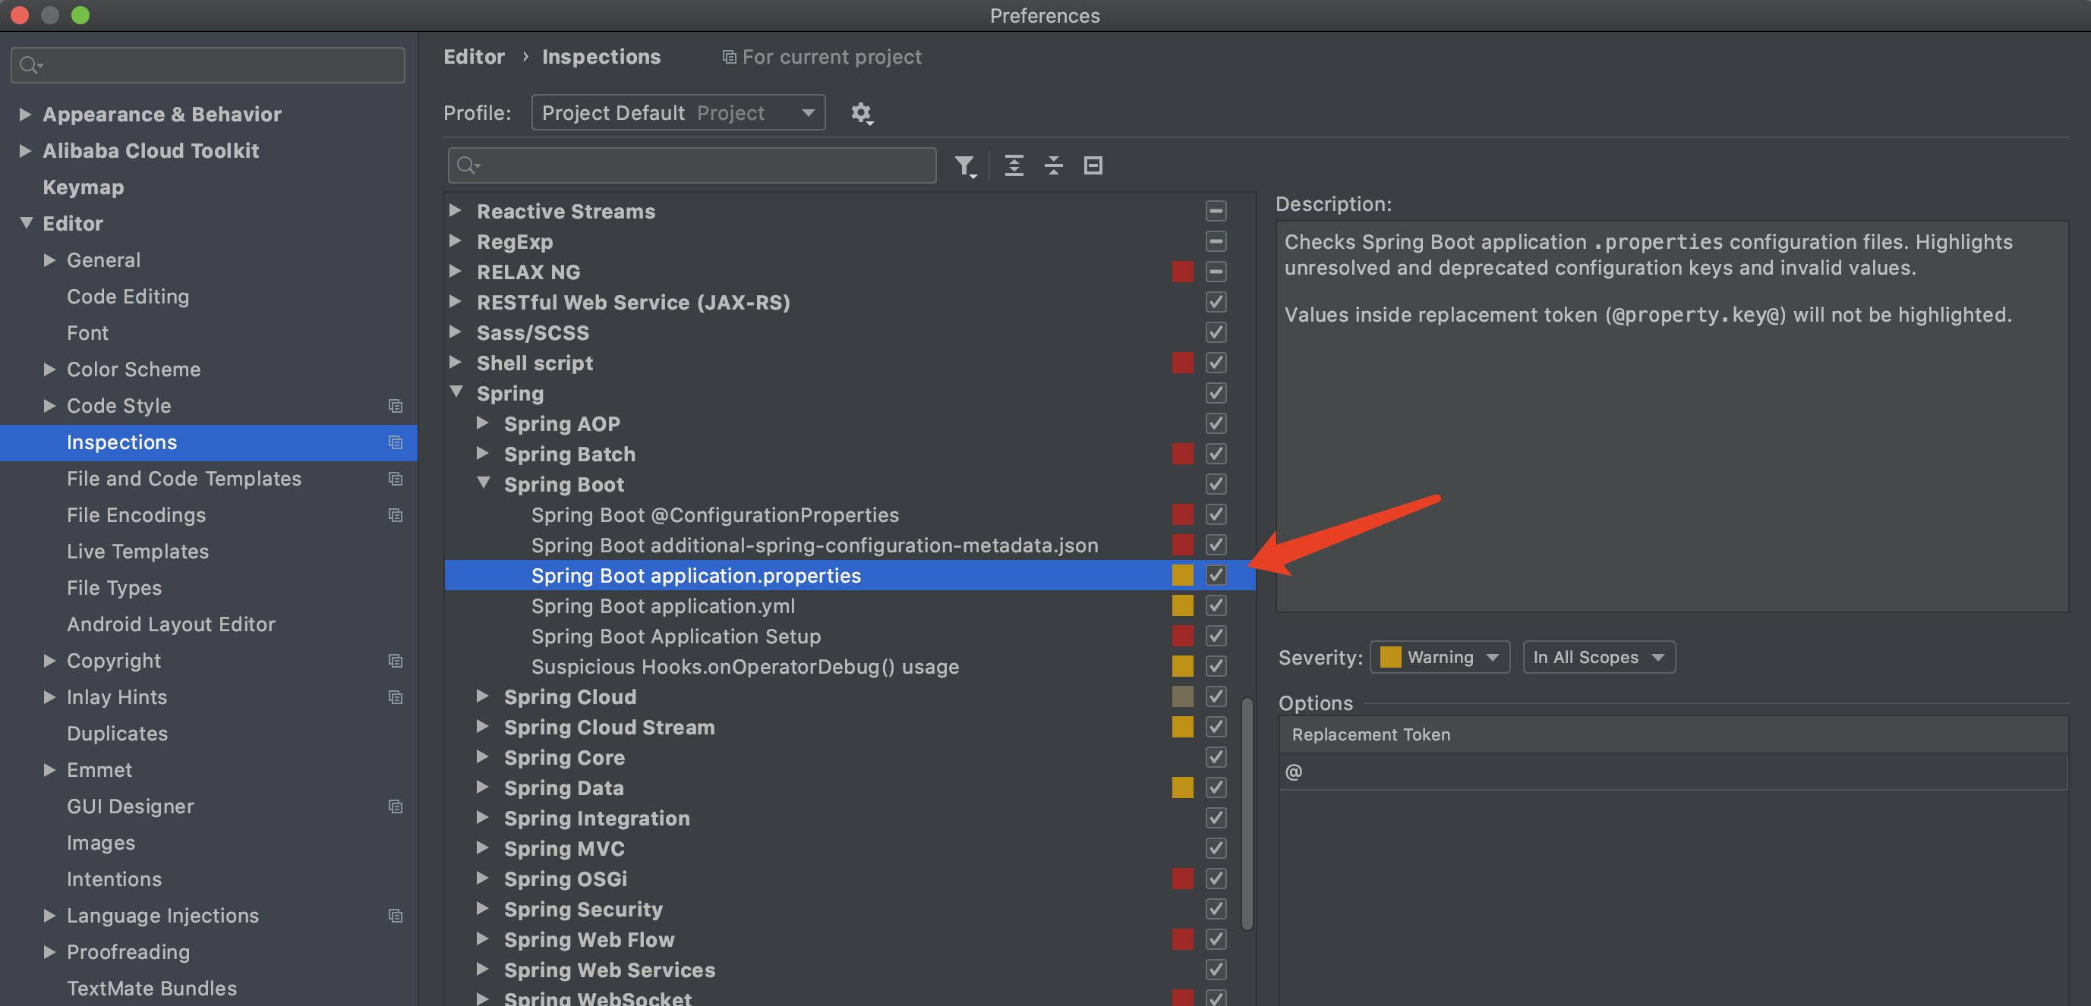This screenshot has height=1006, width=2091.
Task: Click the Code Style reset icon
Action: [x=396, y=407]
